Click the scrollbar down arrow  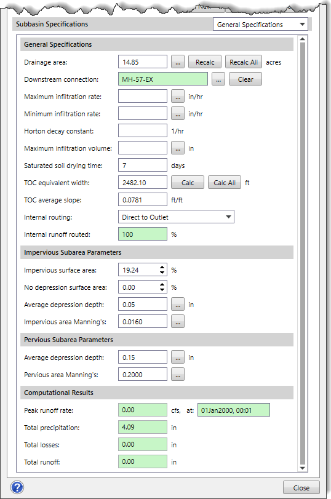point(302,468)
